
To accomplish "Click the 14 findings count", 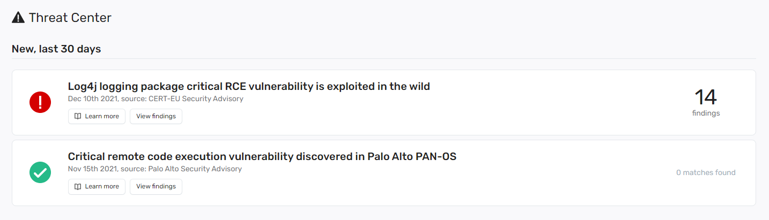I will tap(706, 97).
